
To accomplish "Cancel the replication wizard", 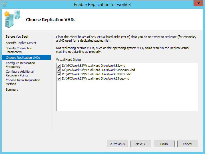I will pos(188,144).
